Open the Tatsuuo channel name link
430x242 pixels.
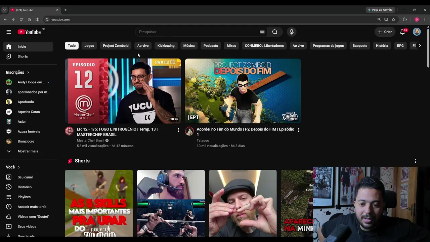(203, 140)
